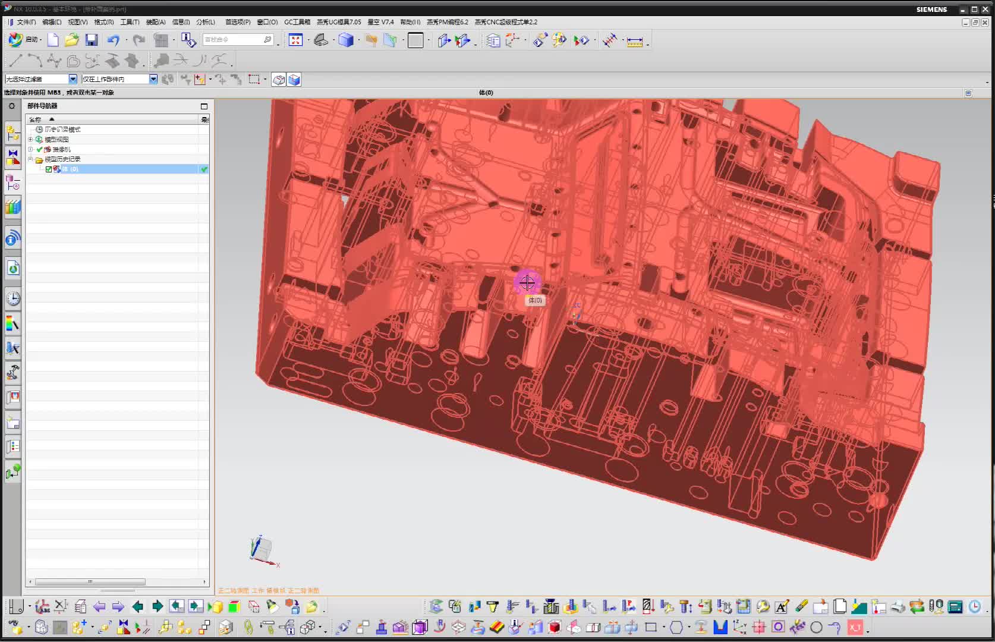Click the search icon in the command finder

[267, 40]
